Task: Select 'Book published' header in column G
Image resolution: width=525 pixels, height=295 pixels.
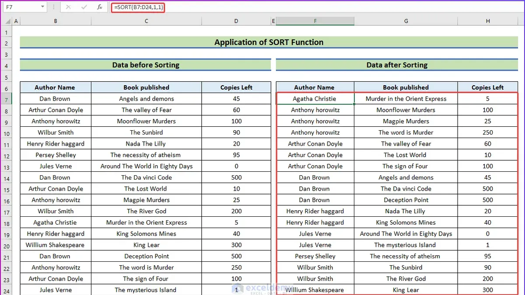Action: coord(406,87)
